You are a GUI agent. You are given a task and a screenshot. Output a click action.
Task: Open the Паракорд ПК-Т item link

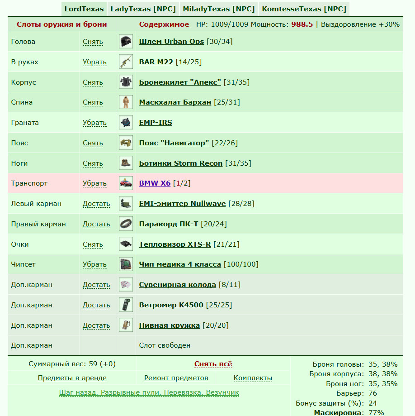pyautogui.click(x=169, y=224)
